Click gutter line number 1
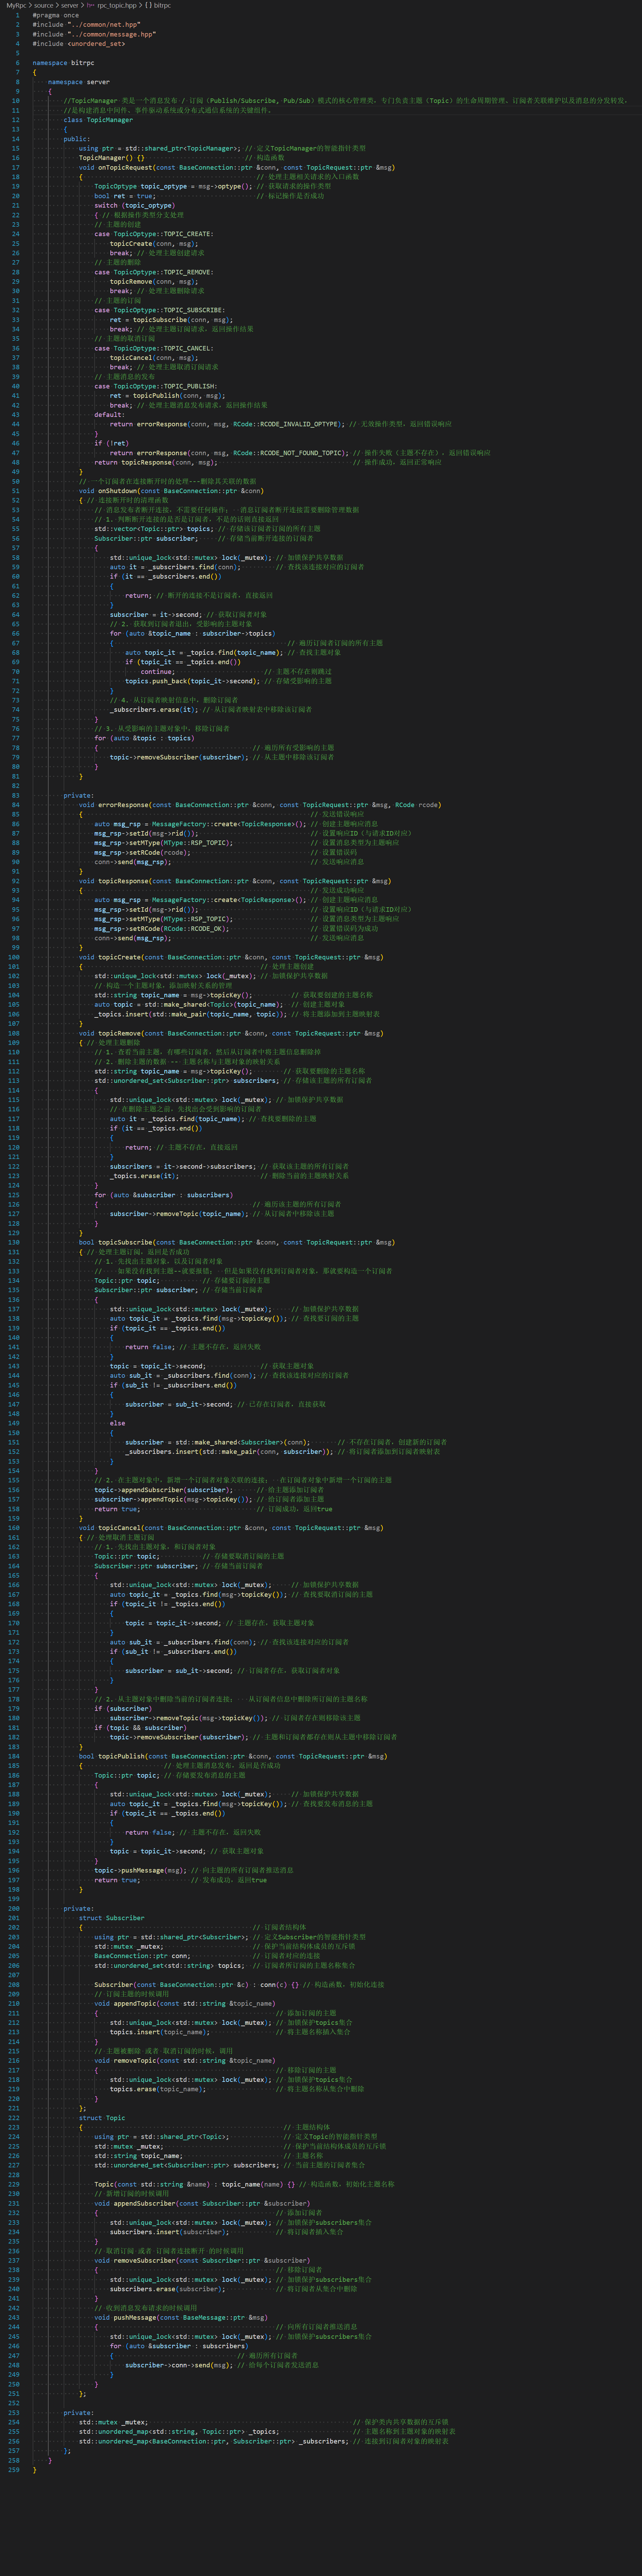The image size is (642, 2576). pyautogui.click(x=17, y=15)
